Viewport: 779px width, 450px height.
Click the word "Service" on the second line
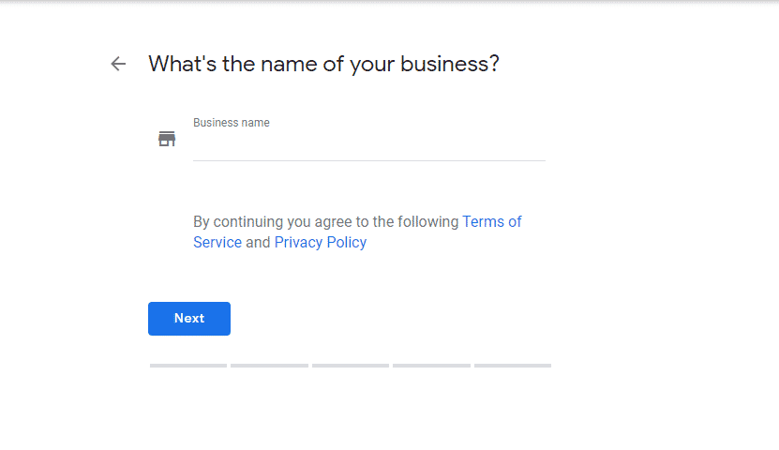pyautogui.click(x=217, y=243)
